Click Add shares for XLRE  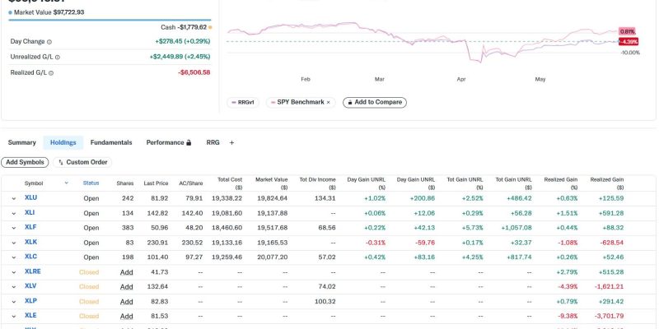tap(127, 272)
